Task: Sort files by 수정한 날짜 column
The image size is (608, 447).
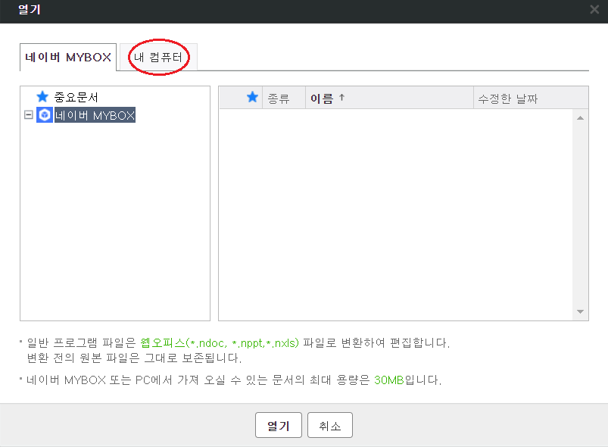Action: (531, 98)
